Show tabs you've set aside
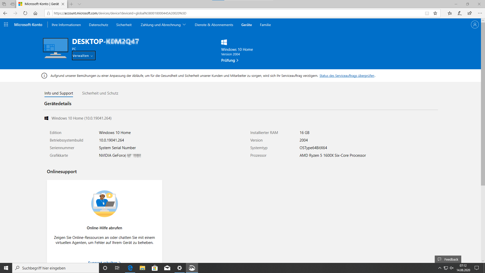The width and height of the screenshot is (485, 273). coord(4,4)
